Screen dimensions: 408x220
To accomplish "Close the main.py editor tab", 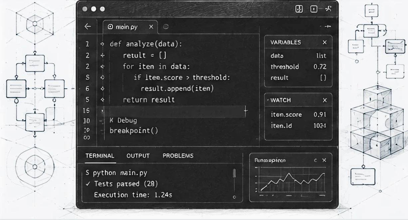I will pos(151,27).
